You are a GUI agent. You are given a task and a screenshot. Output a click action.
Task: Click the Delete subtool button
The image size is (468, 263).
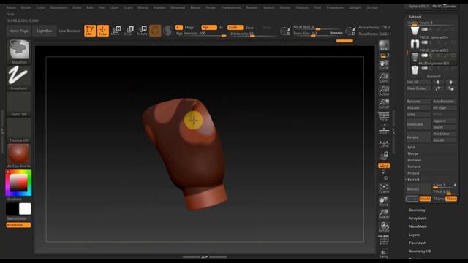click(418, 137)
